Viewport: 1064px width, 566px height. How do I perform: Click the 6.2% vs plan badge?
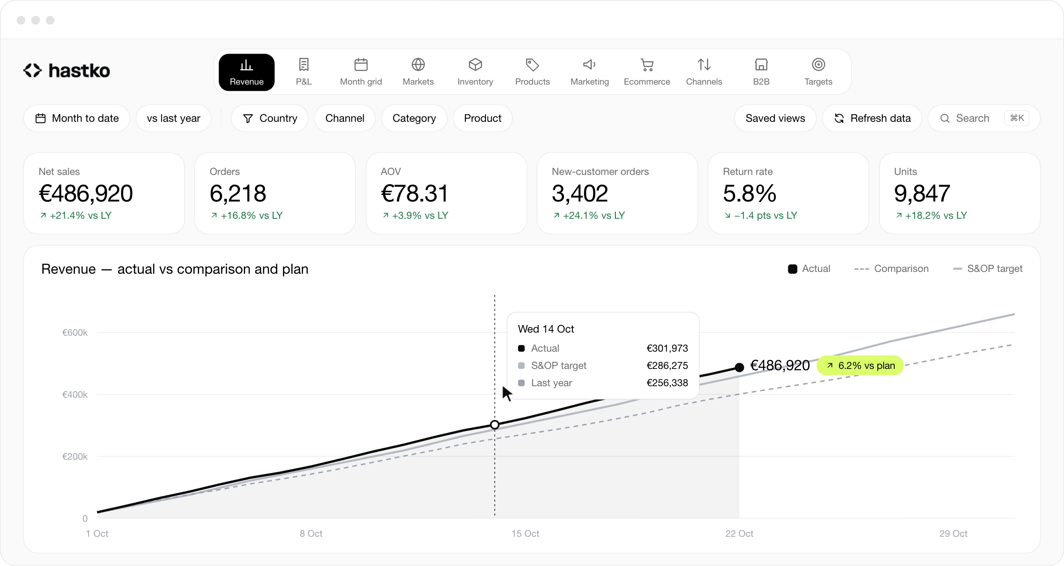pyautogui.click(x=860, y=365)
